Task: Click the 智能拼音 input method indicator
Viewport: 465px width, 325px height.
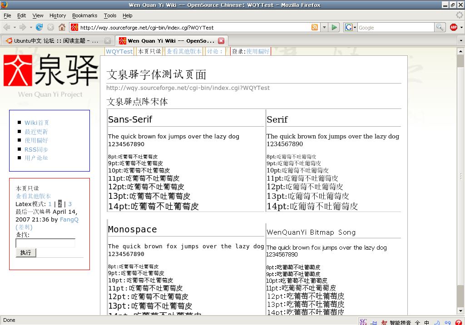Action: [400, 322]
